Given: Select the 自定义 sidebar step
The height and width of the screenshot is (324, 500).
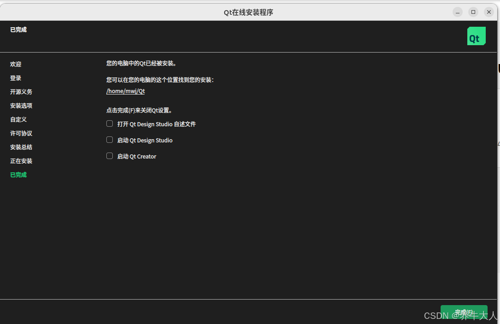Looking at the screenshot, I should [x=18, y=119].
